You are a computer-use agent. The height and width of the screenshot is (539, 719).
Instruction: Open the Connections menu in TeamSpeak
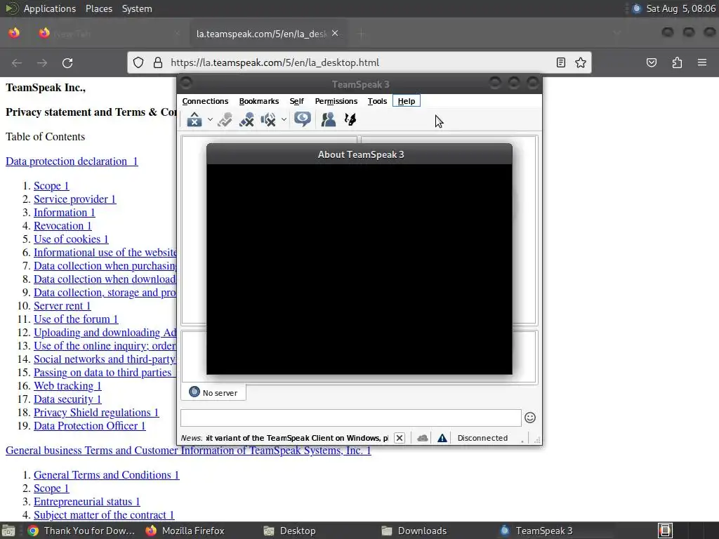tap(205, 101)
